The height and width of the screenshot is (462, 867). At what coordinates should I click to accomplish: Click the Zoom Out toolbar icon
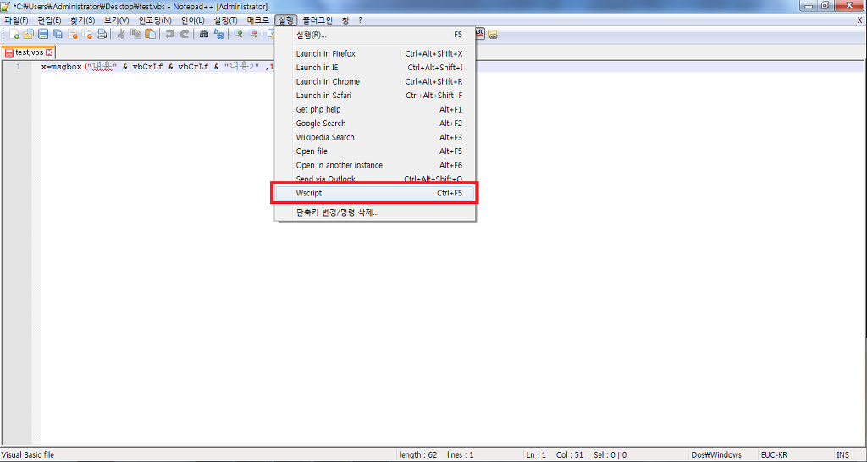[x=252, y=34]
